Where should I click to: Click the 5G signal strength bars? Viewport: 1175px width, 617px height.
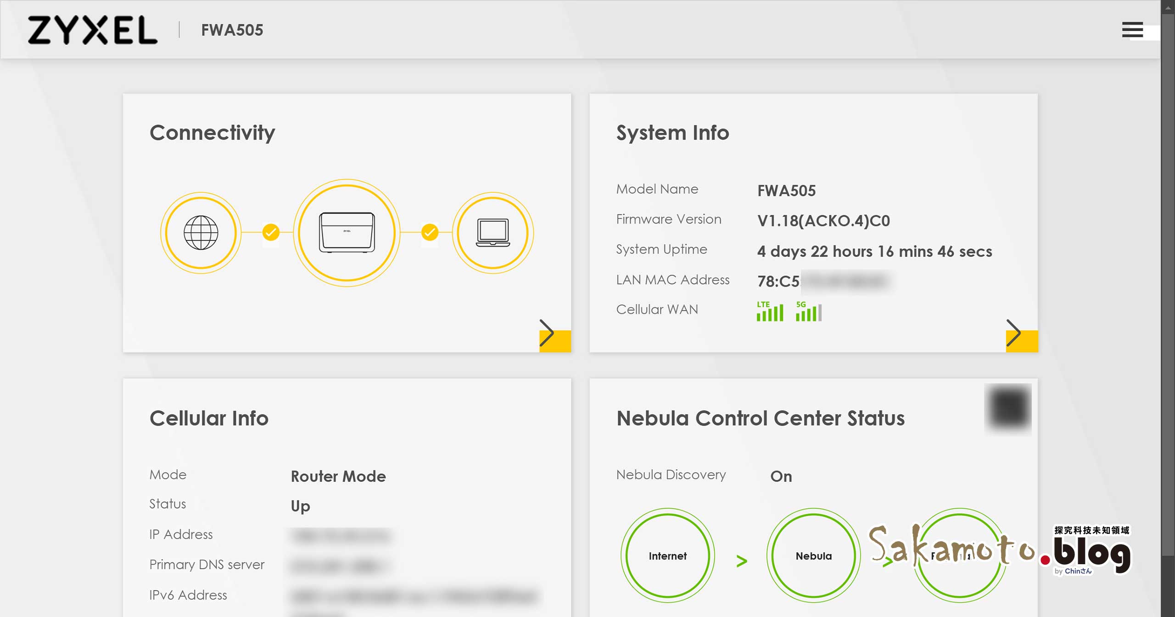(809, 311)
